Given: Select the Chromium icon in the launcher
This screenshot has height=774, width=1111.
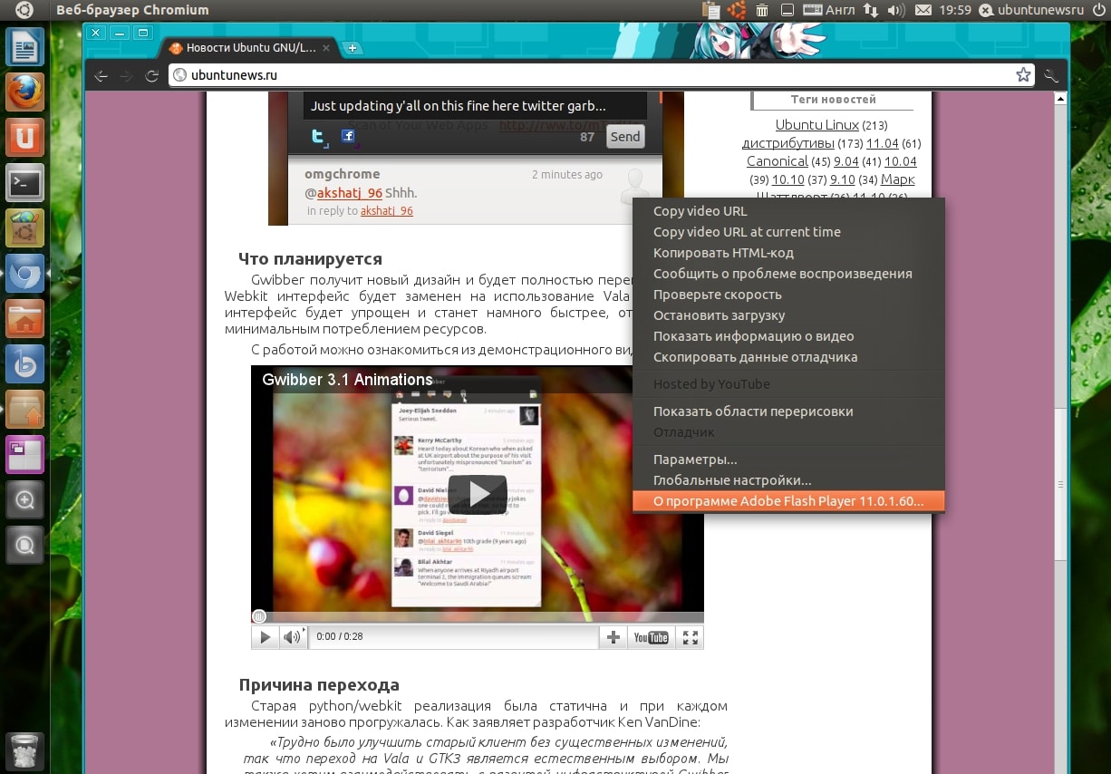Looking at the screenshot, I should [x=24, y=274].
